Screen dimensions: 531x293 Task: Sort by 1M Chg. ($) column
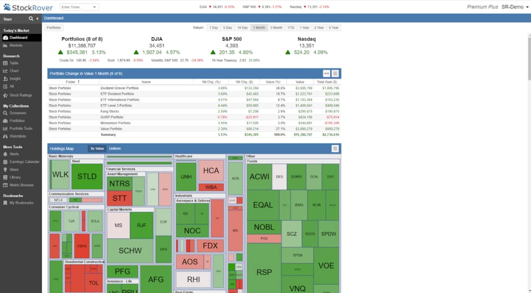tap(244, 82)
